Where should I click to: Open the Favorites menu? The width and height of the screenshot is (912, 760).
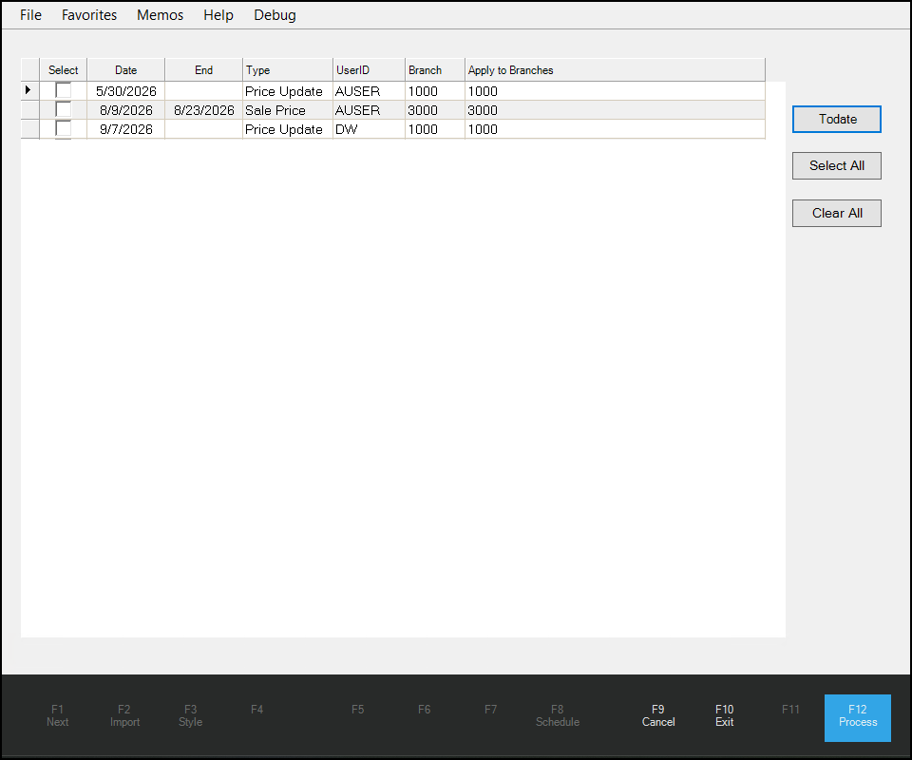88,14
